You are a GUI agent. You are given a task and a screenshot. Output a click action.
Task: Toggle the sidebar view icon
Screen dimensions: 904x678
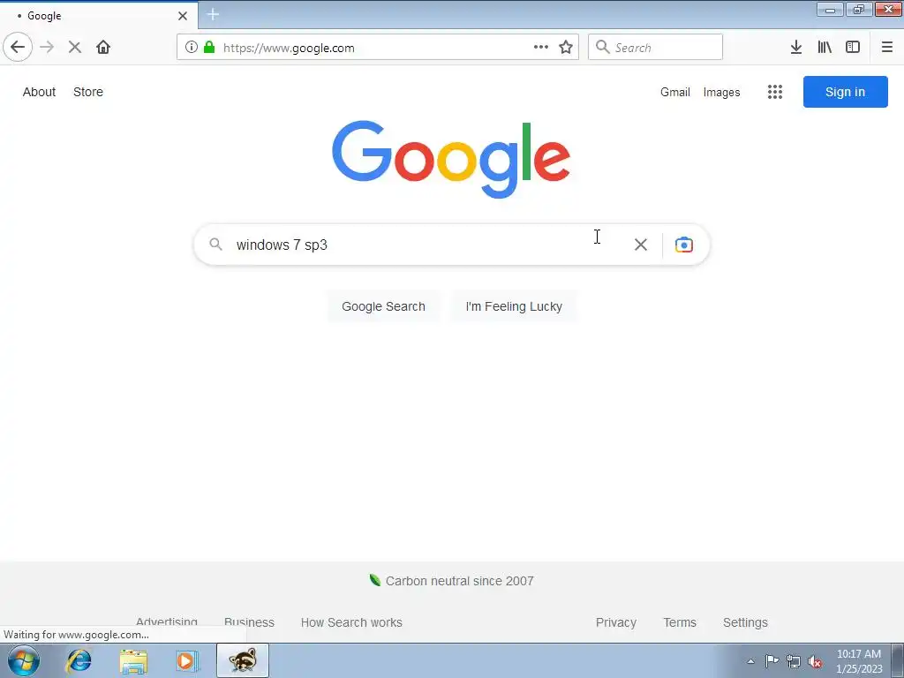[x=853, y=48]
